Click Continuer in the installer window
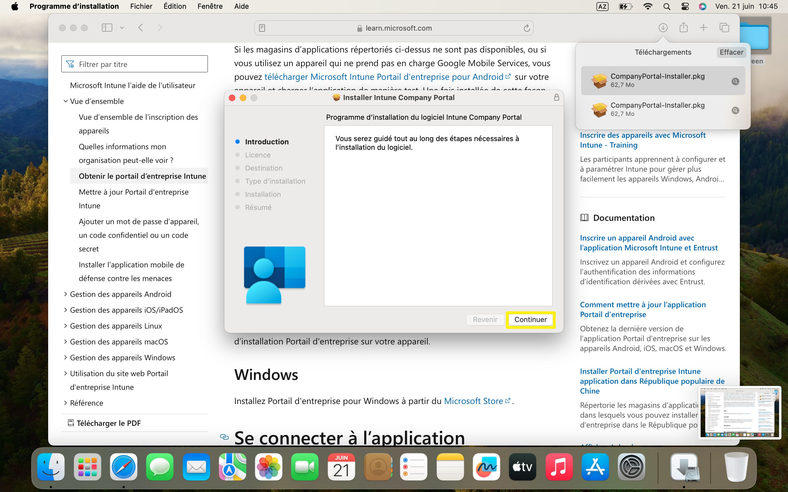This screenshot has width=788, height=492. 531,320
